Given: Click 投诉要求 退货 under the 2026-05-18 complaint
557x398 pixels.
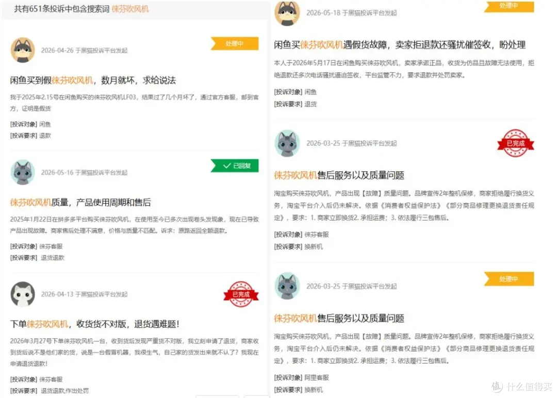Looking at the screenshot, I should pos(295,104).
